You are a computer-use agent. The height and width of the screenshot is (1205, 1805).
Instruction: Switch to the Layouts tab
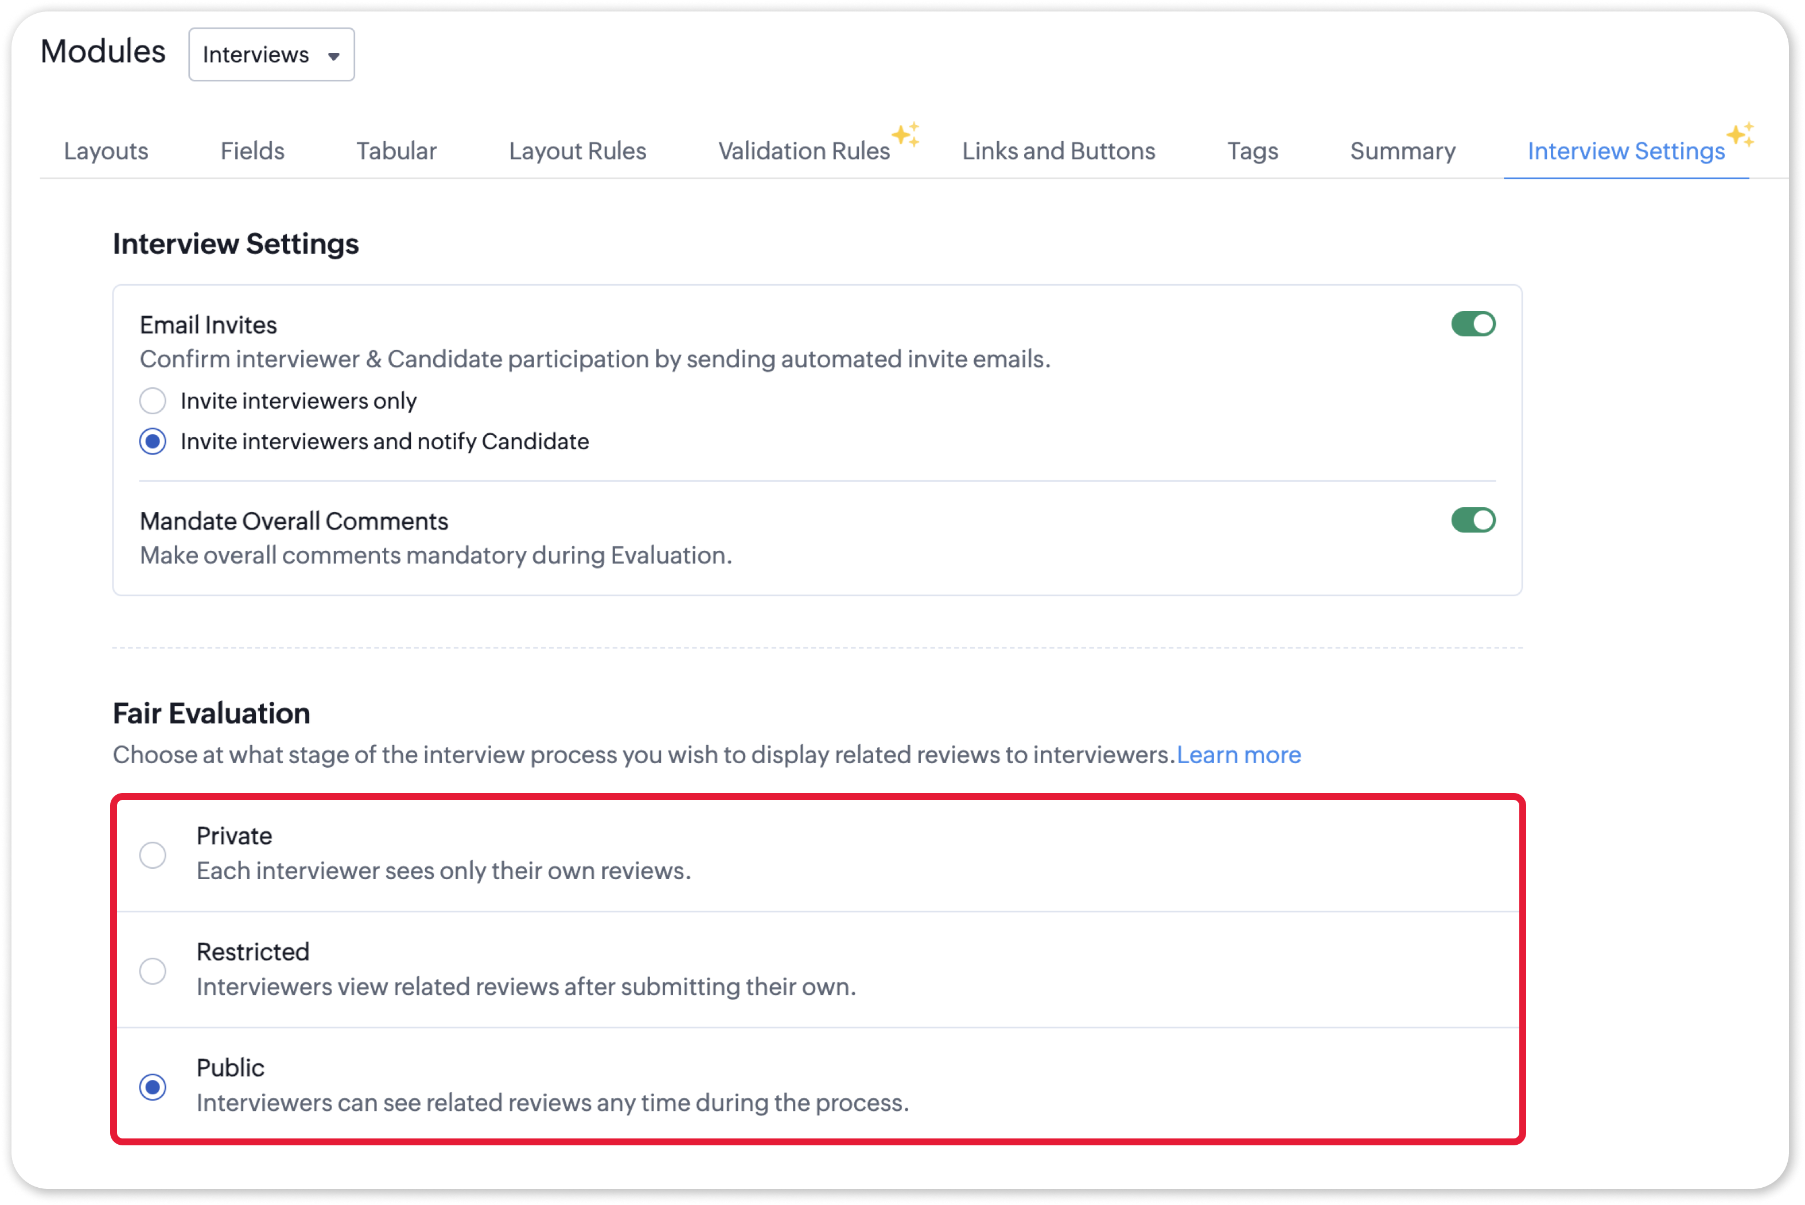[106, 150]
